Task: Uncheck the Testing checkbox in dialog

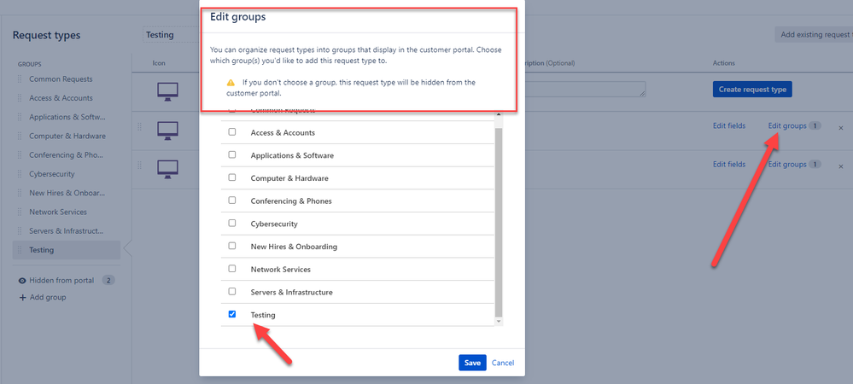Action: tap(232, 314)
